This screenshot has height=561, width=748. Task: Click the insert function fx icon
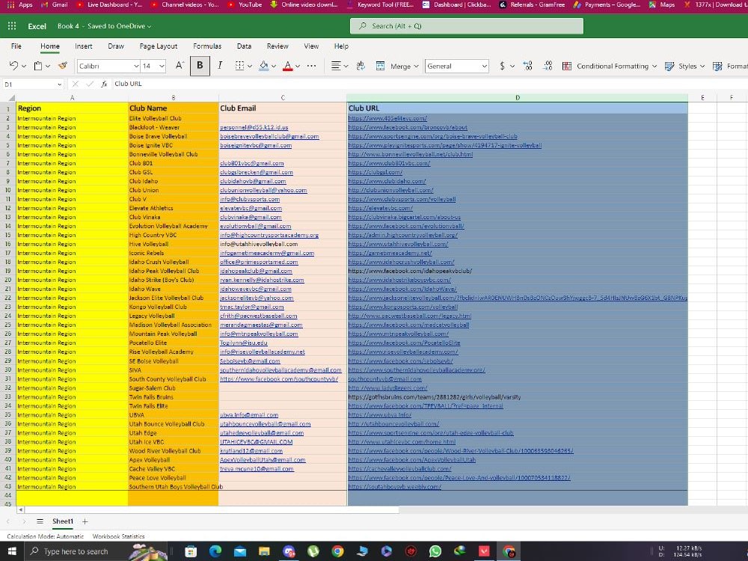click(104, 84)
